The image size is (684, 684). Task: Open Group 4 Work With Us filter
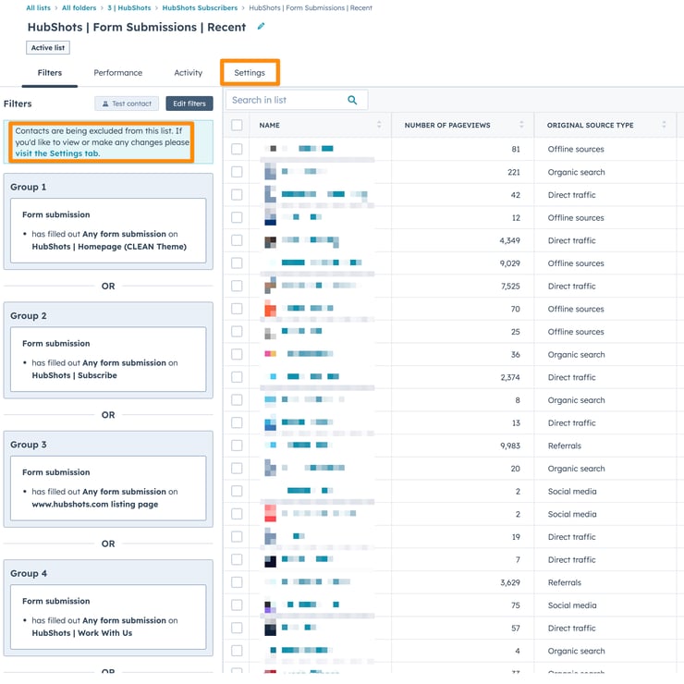(x=108, y=617)
